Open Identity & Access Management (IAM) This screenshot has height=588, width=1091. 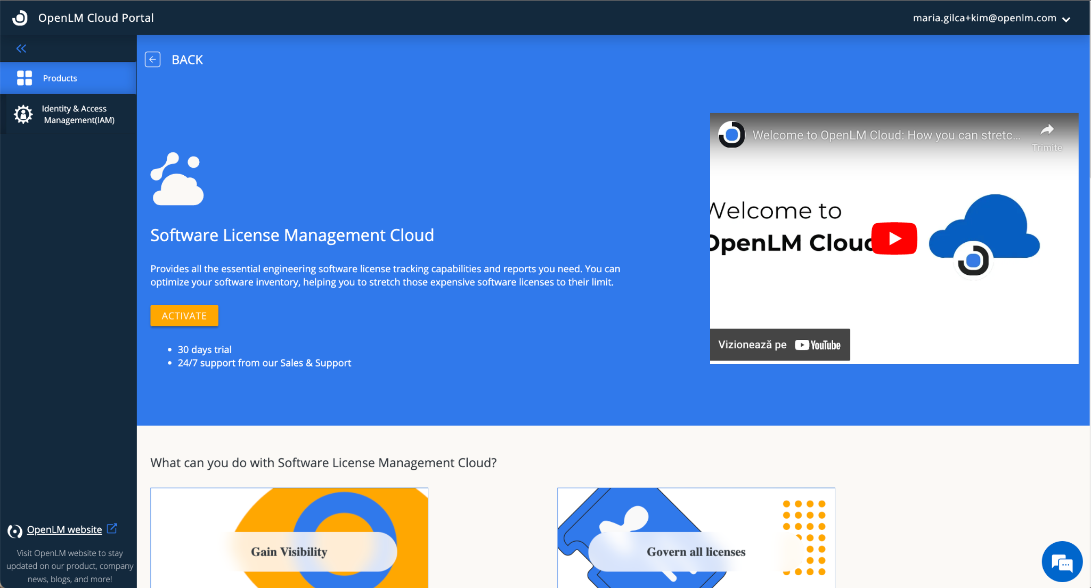[x=69, y=114]
